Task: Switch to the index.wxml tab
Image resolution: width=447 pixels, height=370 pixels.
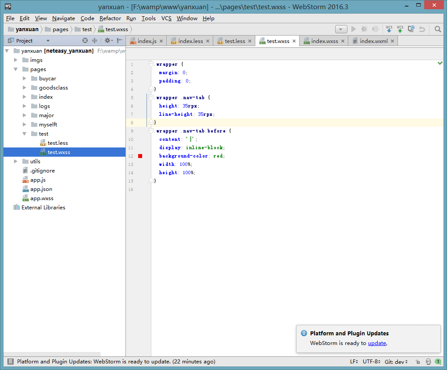Action: 373,41
